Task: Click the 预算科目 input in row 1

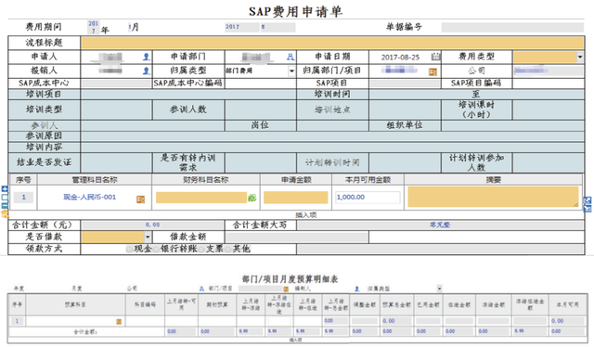Action: pyautogui.click(x=71, y=322)
